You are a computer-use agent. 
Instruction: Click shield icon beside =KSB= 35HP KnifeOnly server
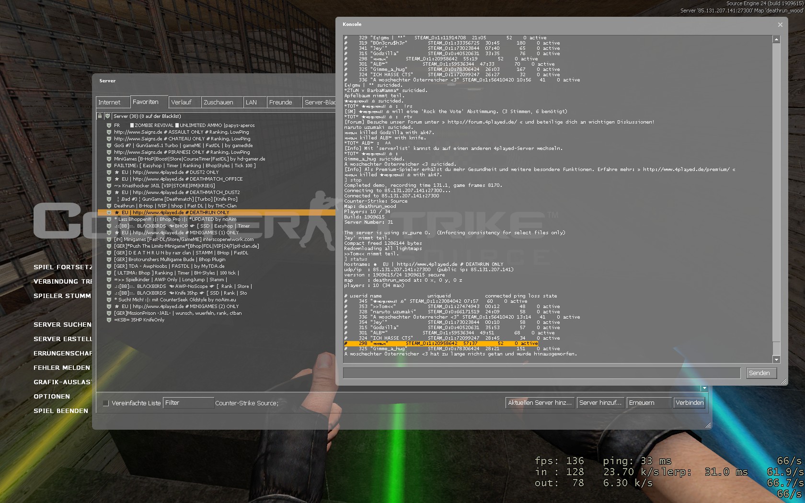109,320
